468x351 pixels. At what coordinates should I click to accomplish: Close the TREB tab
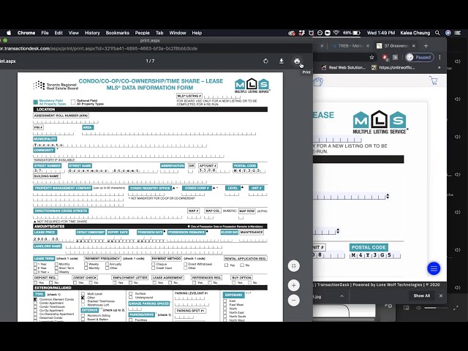368,45
